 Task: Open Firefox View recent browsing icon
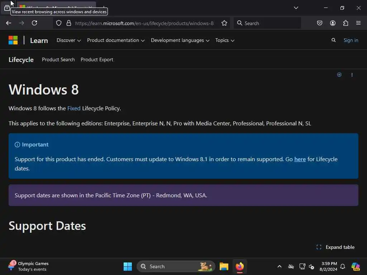click(x=7, y=8)
